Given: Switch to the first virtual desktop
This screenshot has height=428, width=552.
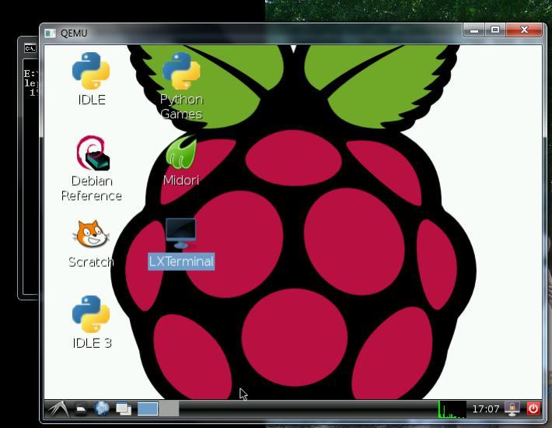Looking at the screenshot, I should click(148, 409).
